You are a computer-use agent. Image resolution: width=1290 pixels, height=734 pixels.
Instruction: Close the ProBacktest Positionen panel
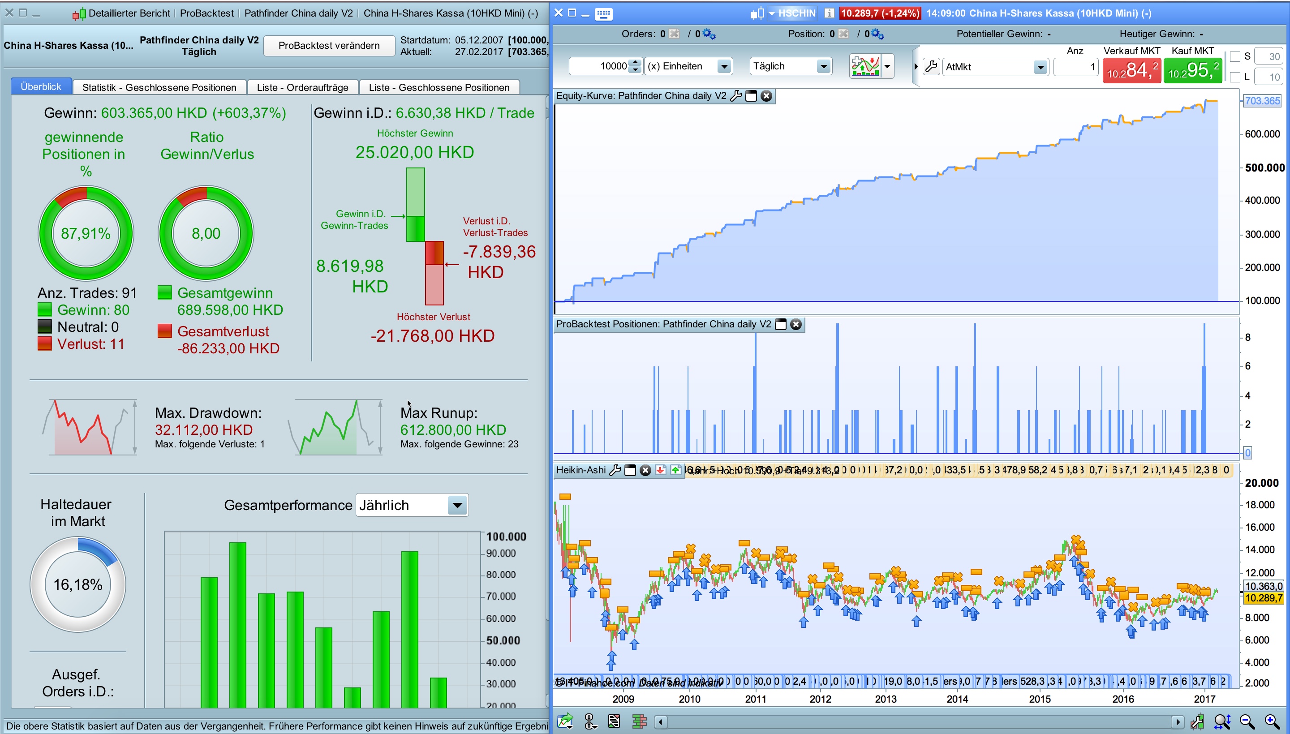click(x=796, y=324)
